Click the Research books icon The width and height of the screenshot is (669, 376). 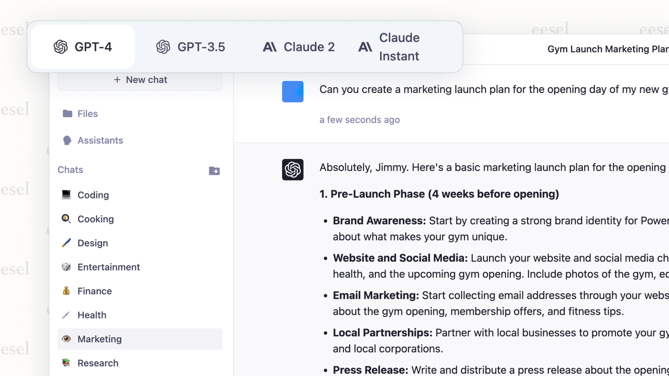click(66, 363)
